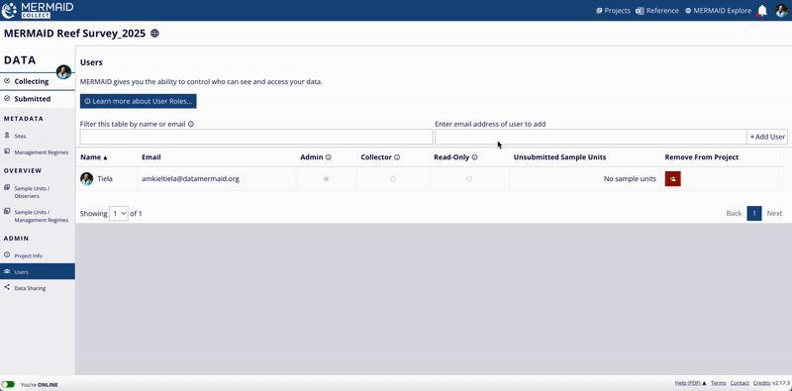792x391 pixels.
Task: Toggle the online/offline switch
Action: [x=9, y=384]
